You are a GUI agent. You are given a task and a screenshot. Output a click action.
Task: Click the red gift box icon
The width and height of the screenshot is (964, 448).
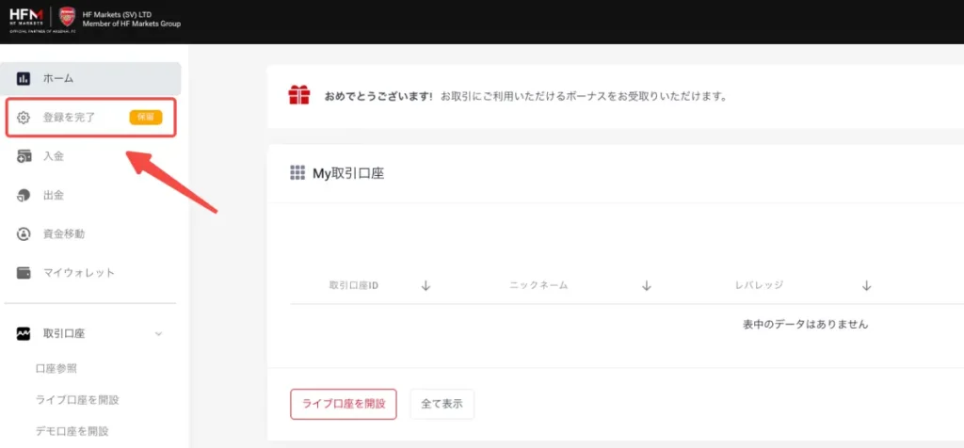(x=299, y=95)
